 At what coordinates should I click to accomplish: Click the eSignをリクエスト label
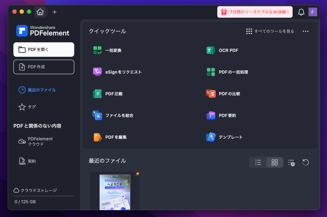(x=123, y=72)
